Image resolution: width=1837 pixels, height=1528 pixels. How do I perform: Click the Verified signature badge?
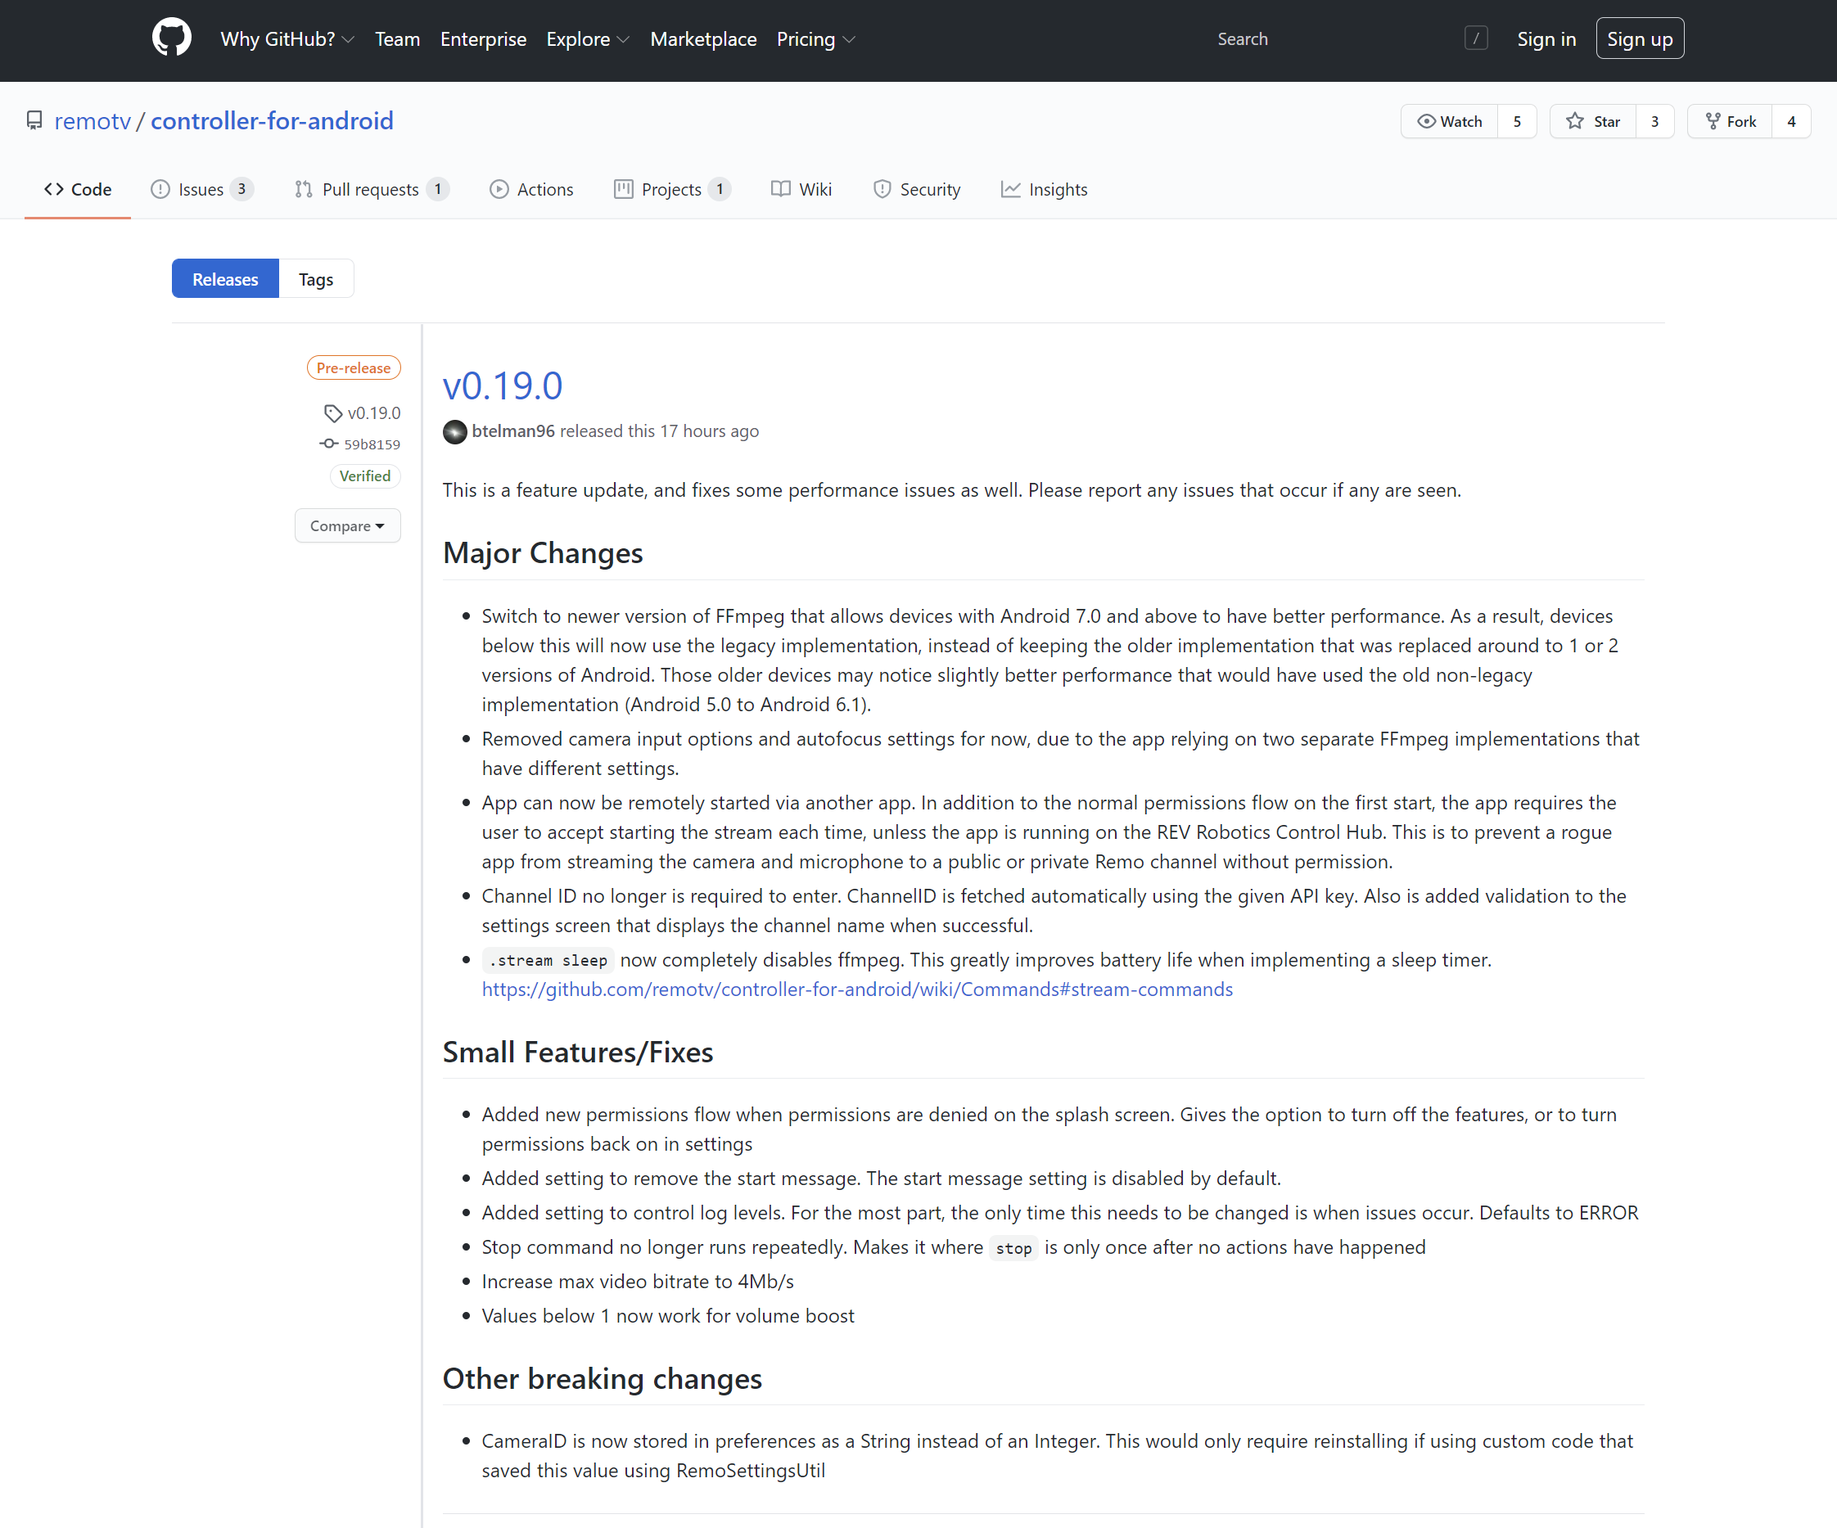(365, 476)
